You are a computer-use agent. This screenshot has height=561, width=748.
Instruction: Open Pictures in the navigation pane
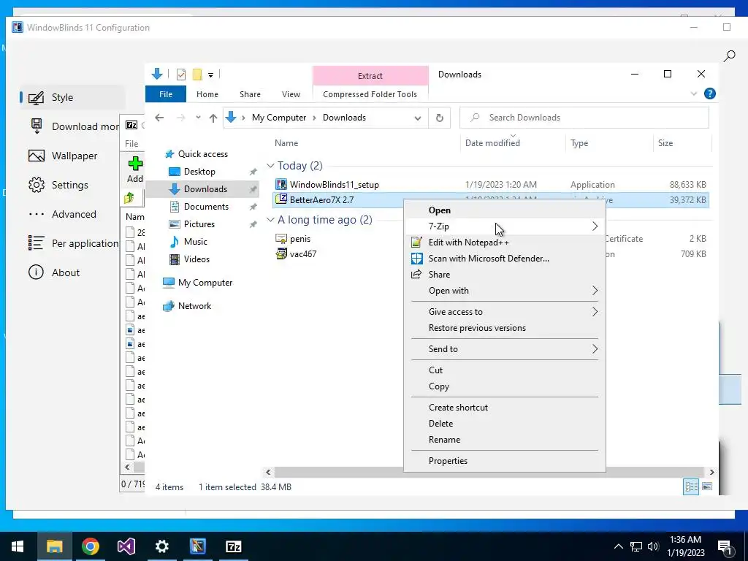(199, 224)
